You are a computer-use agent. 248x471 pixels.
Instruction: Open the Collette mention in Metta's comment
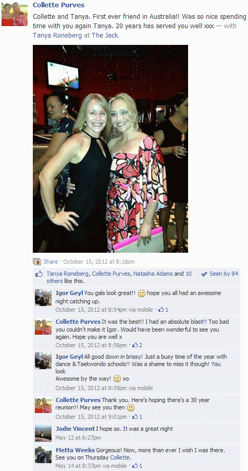pyautogui.click(x=120, y=458)
